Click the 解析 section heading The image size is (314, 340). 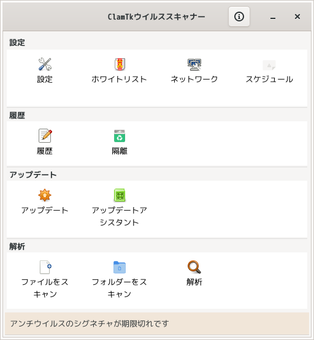[x=17, y=246]
